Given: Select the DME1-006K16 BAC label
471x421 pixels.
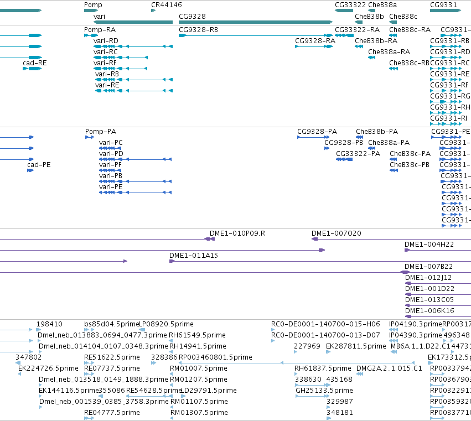Looking at the screenshot, I should [429, 311].
